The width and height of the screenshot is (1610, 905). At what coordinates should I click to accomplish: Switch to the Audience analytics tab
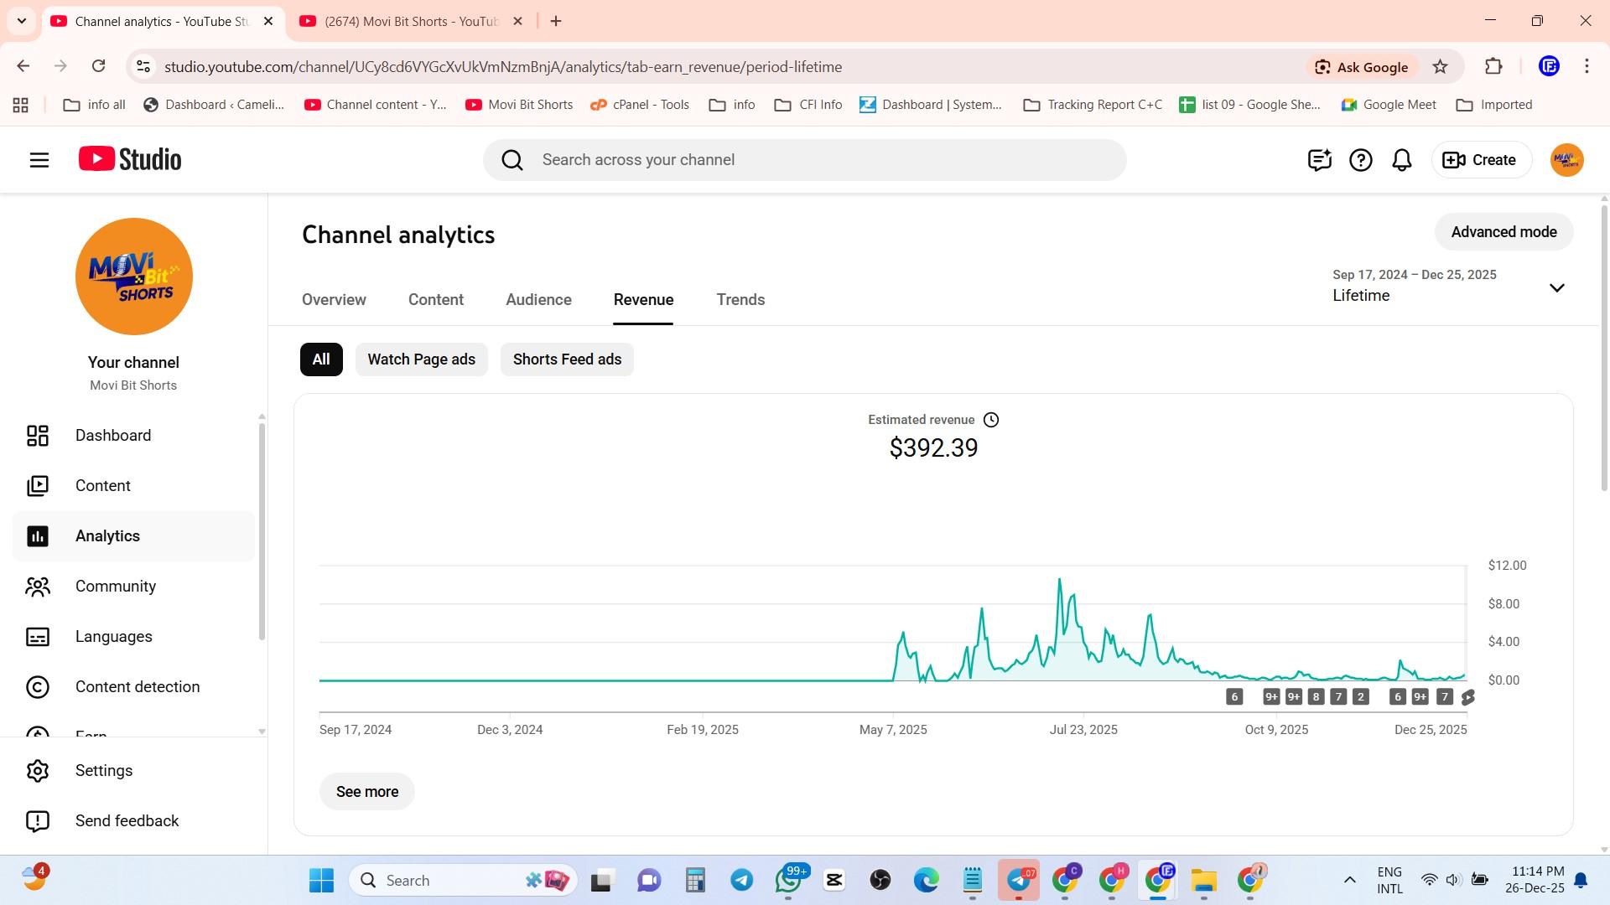coord(538,300)
